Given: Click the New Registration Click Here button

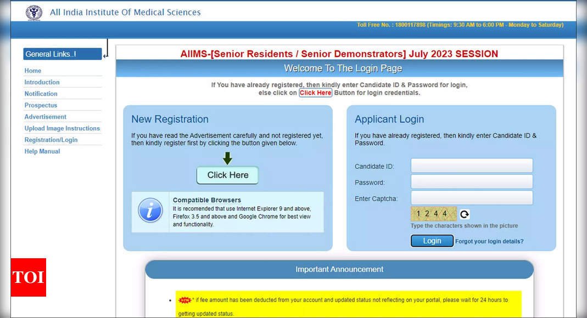Looking at the screenshot, I should (x=228, y=175).
